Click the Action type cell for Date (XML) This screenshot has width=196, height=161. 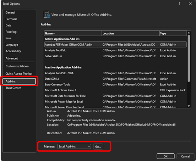pyautogui.click(x=164, y=79)
